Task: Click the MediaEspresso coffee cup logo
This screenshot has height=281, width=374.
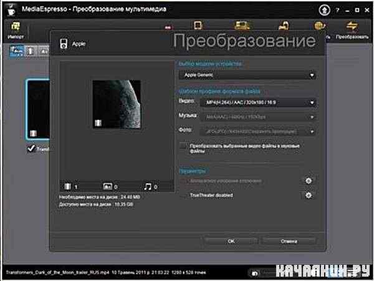Action: pos(11,10)
